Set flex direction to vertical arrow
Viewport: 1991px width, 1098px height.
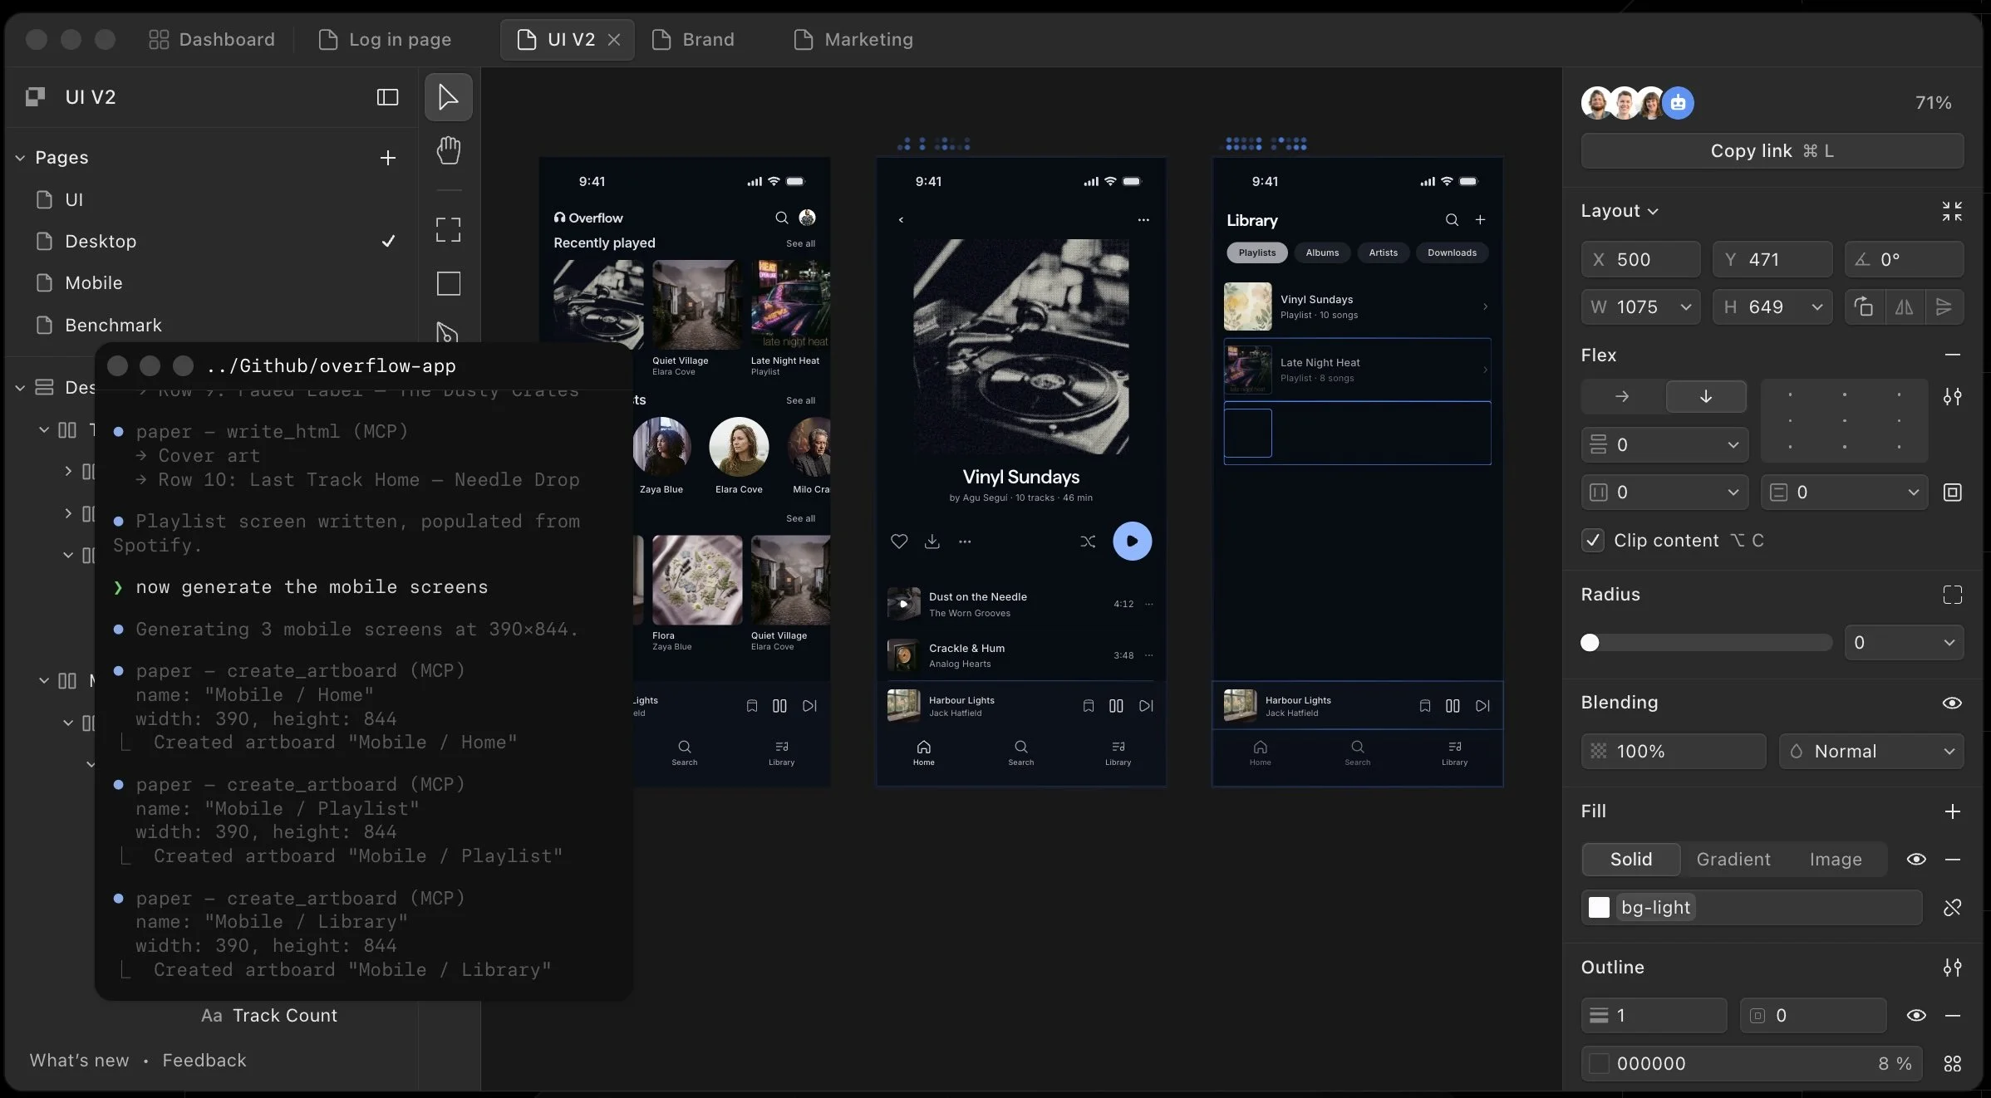[1705, 396]
